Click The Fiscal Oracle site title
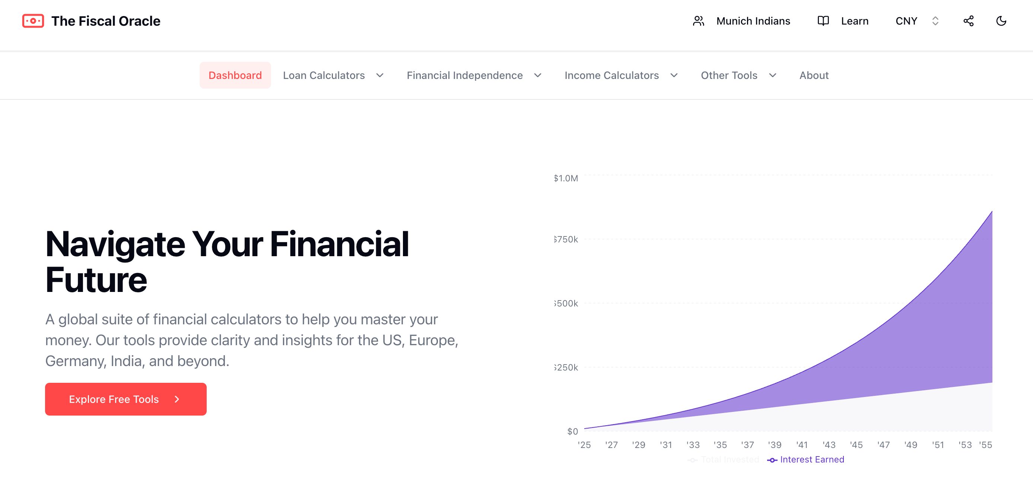The width and height of the screenshot is (1033, 496). tap(105, 21)
